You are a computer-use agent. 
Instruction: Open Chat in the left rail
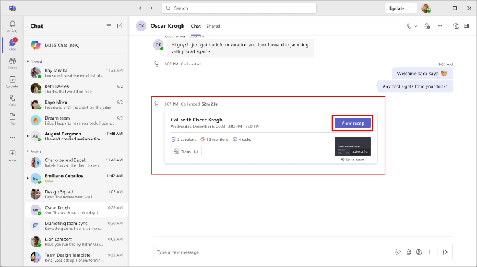point(12,44)
